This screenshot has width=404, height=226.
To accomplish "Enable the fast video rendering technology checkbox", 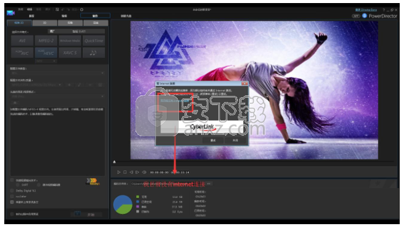I will pos(12,180).
